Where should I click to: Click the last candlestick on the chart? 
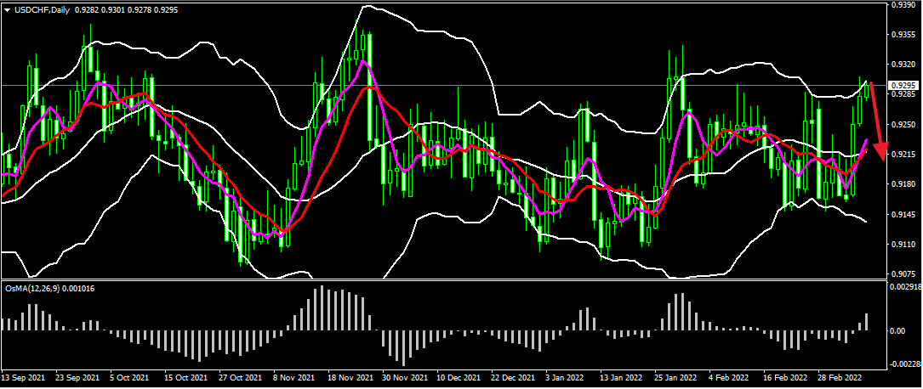(867, 87)
